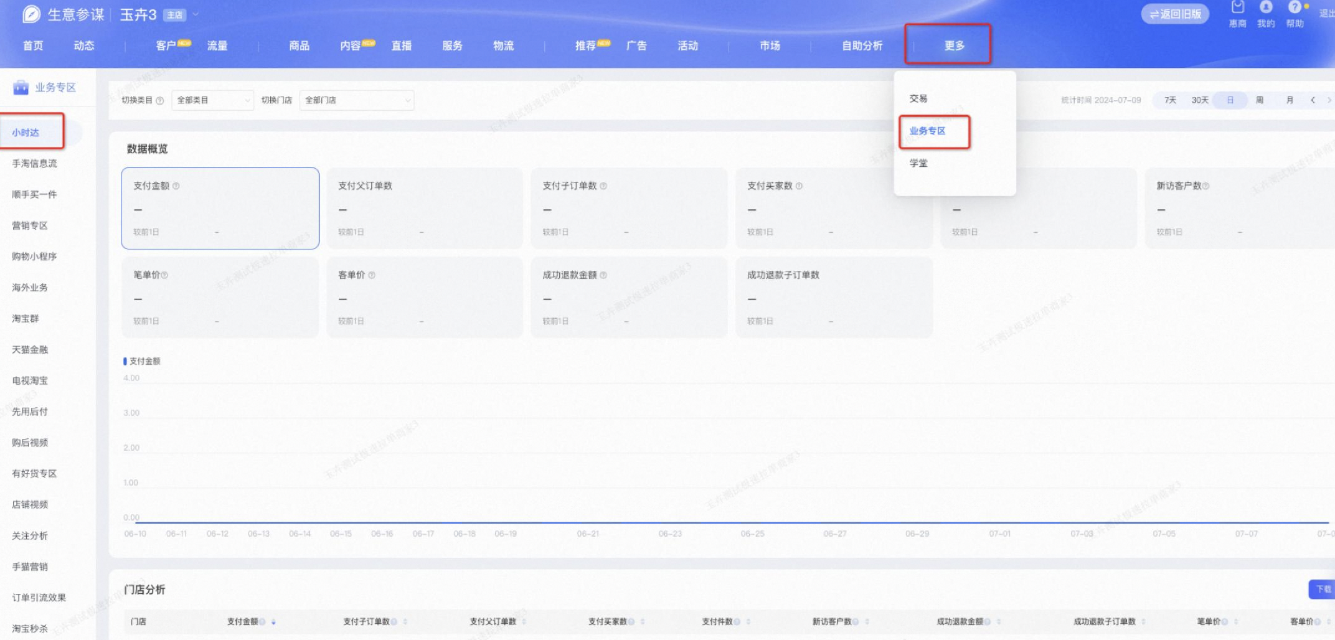This screenshot has height=640, width=1335.
Task: Click the 返回旧版 button
Action: (1175, 14)
